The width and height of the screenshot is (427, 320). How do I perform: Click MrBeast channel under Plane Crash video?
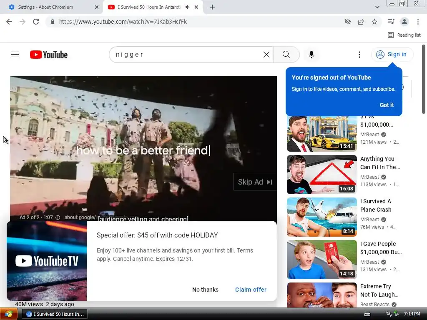point(369,219)
